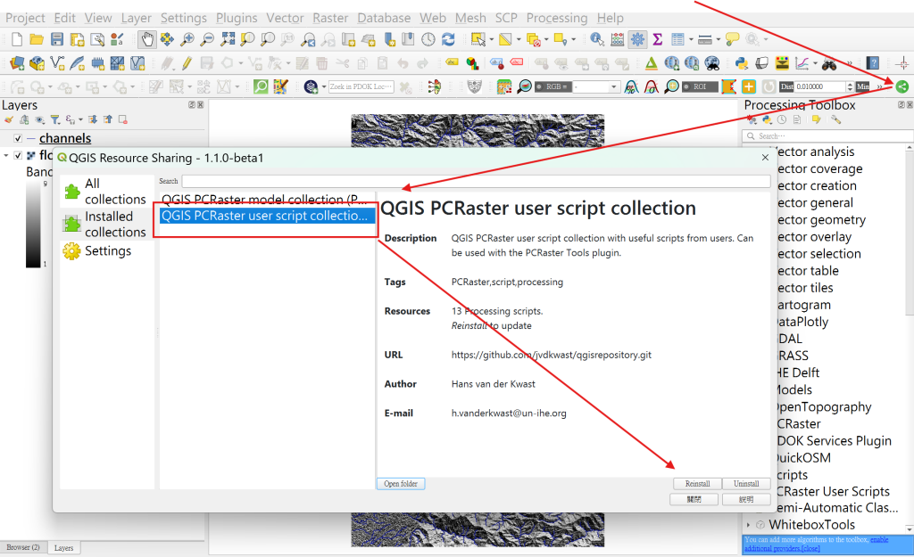The image size is (914, 557).
Task: Open the Raster menu
Action: point(330,18)
